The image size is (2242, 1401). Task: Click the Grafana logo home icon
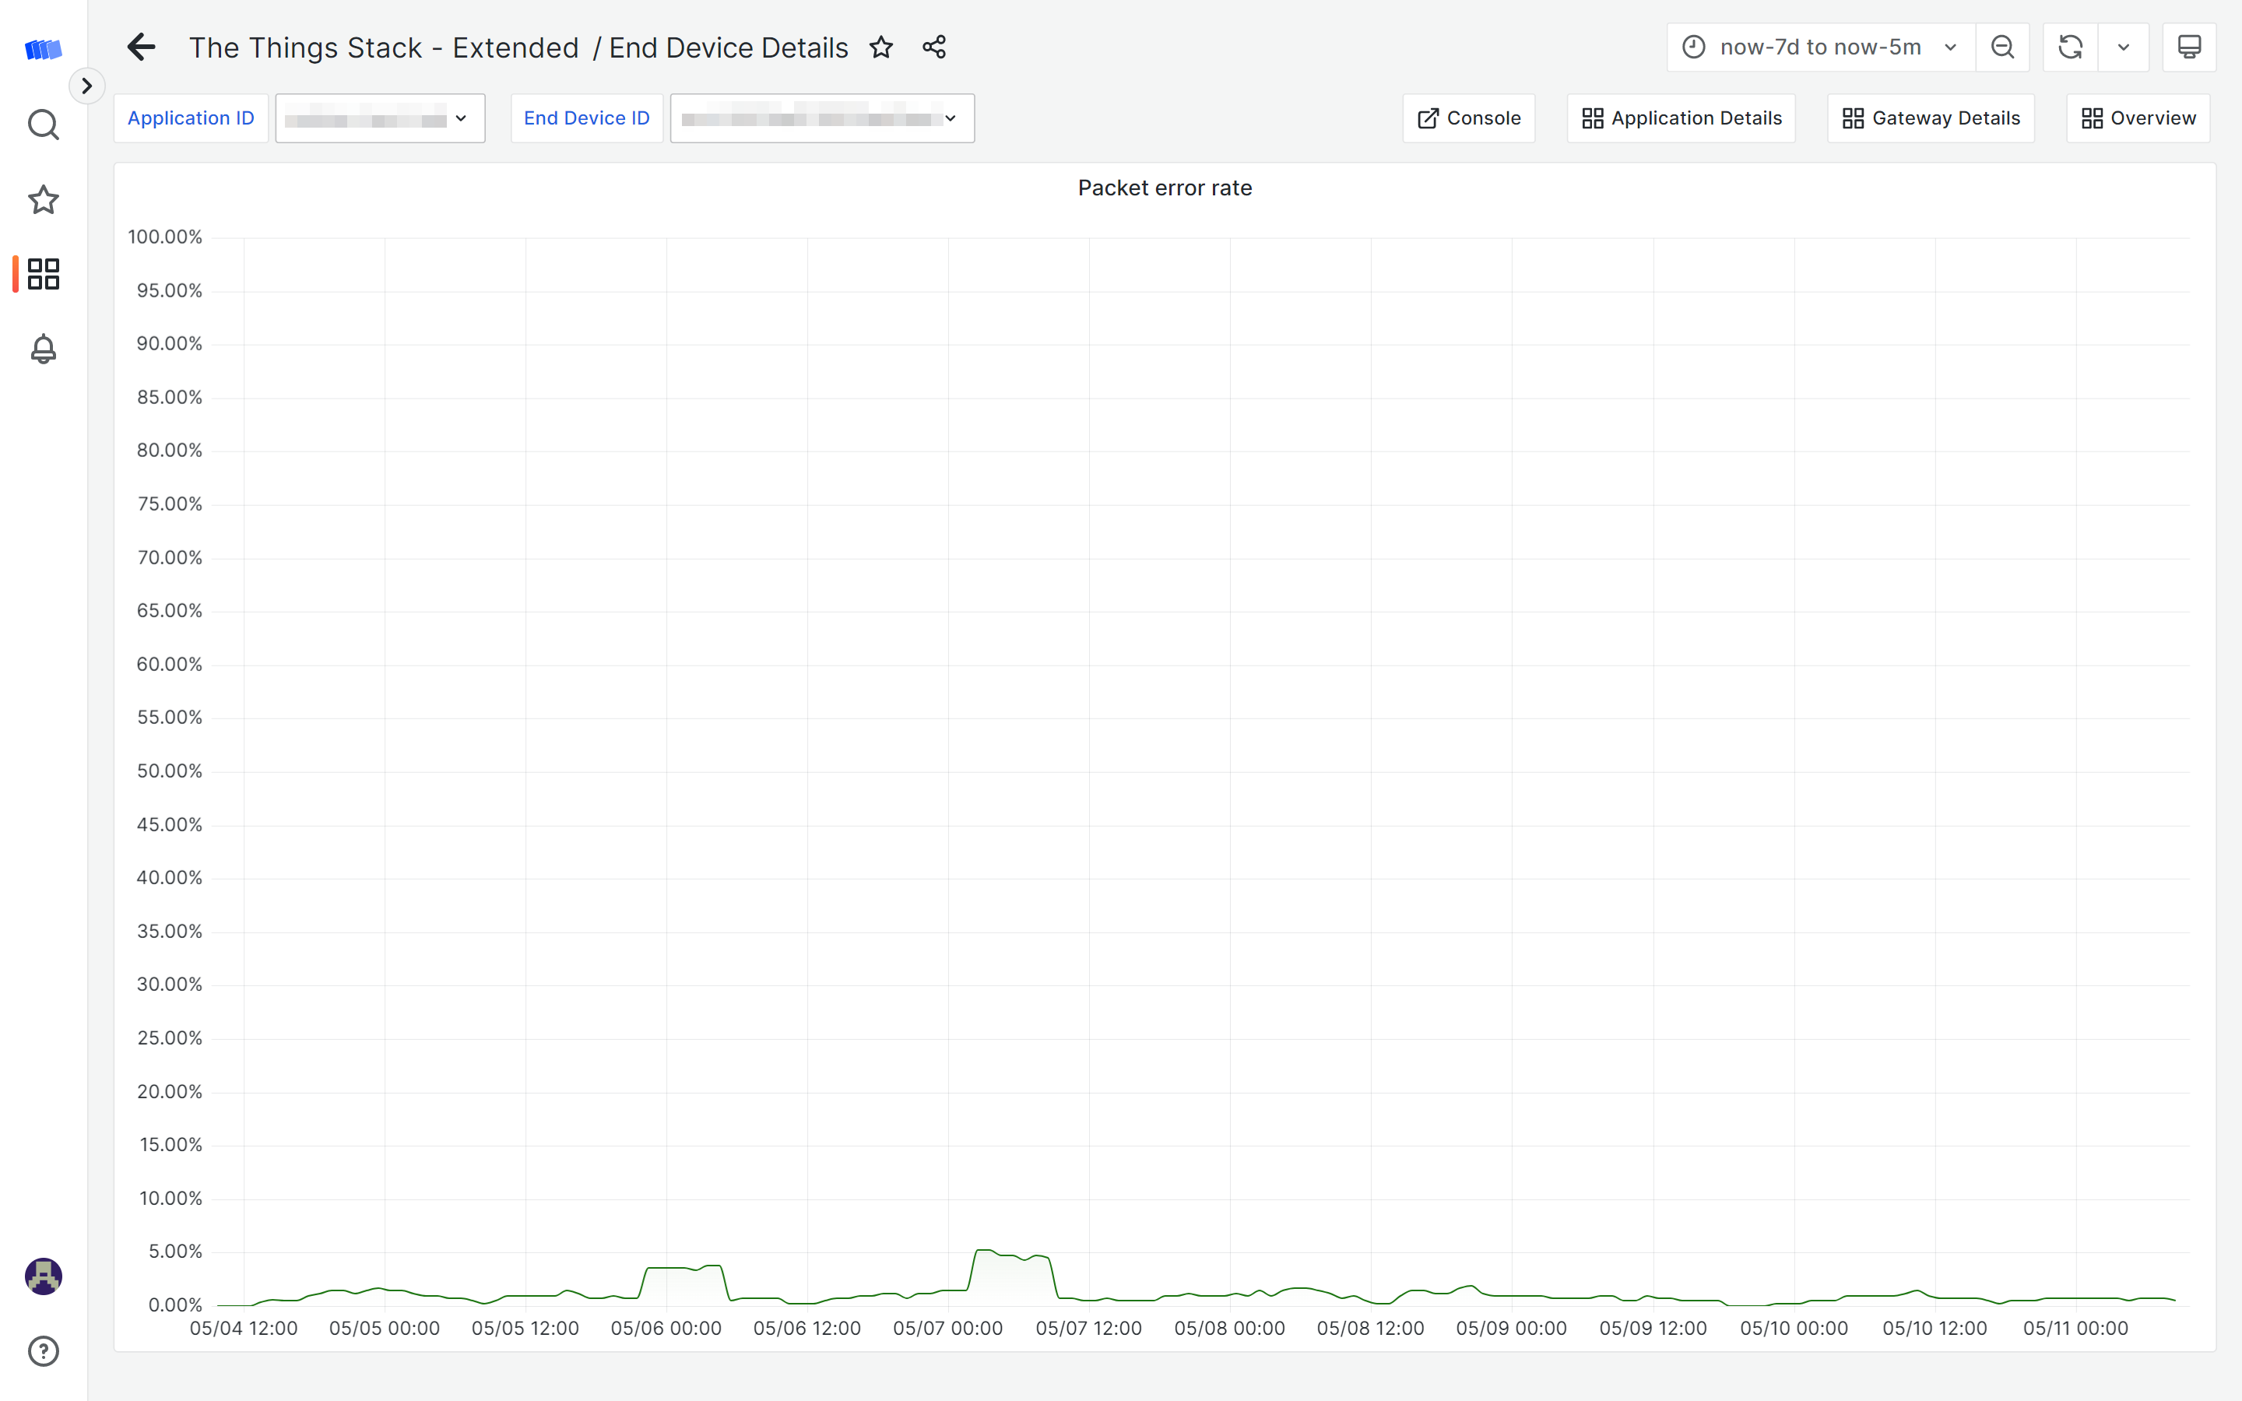pos(43,48)
